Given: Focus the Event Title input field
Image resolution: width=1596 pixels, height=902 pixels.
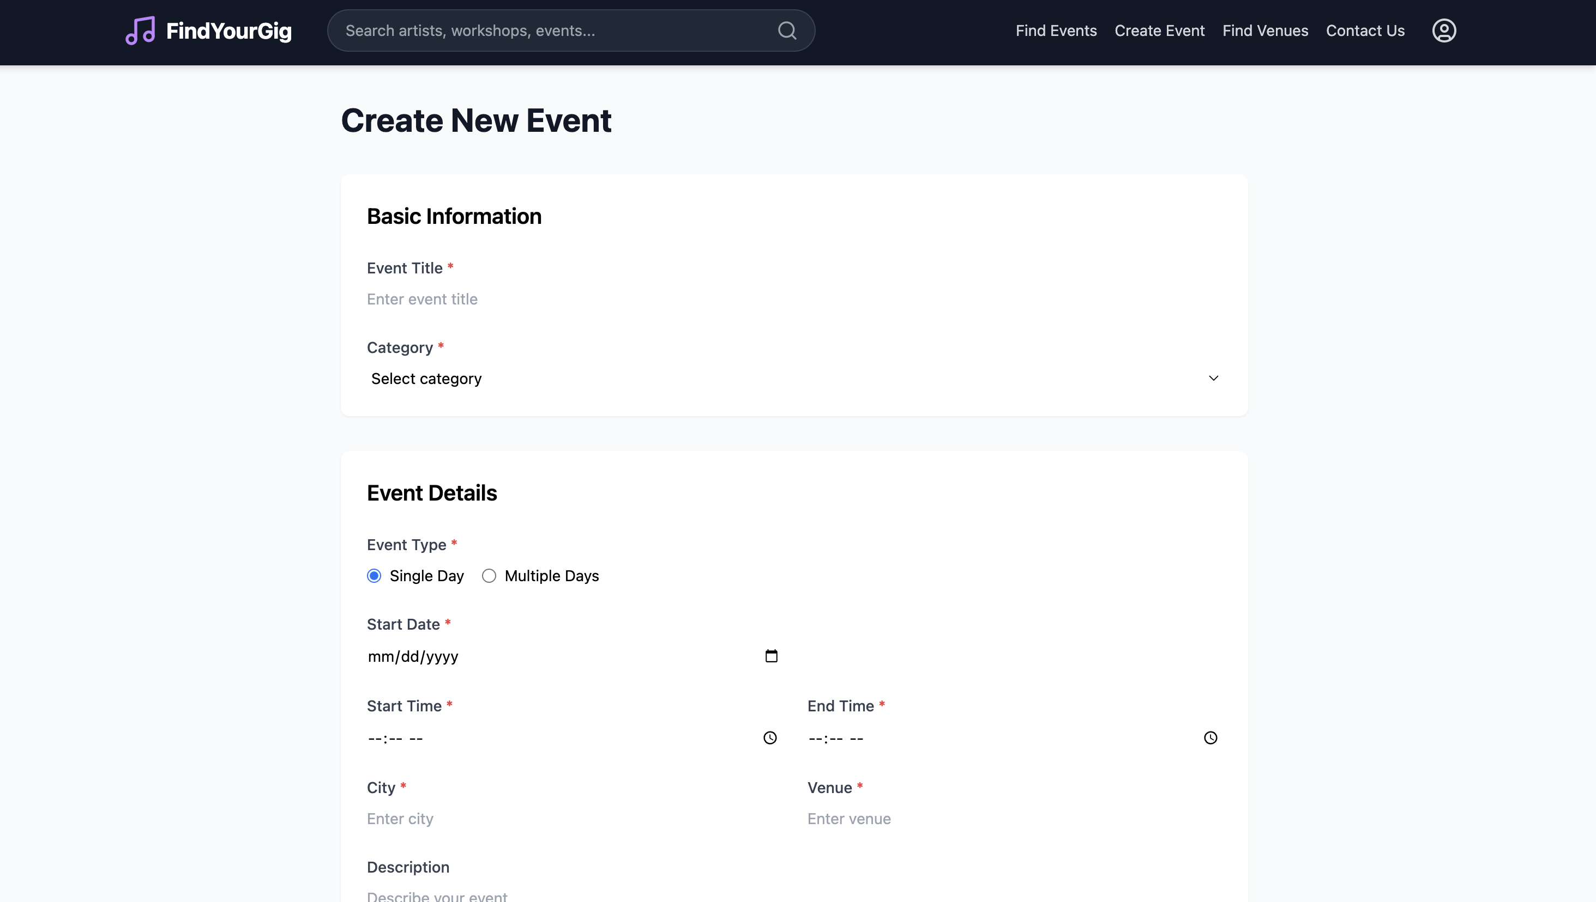Looking at the screenshot, I should click(794, 299).
